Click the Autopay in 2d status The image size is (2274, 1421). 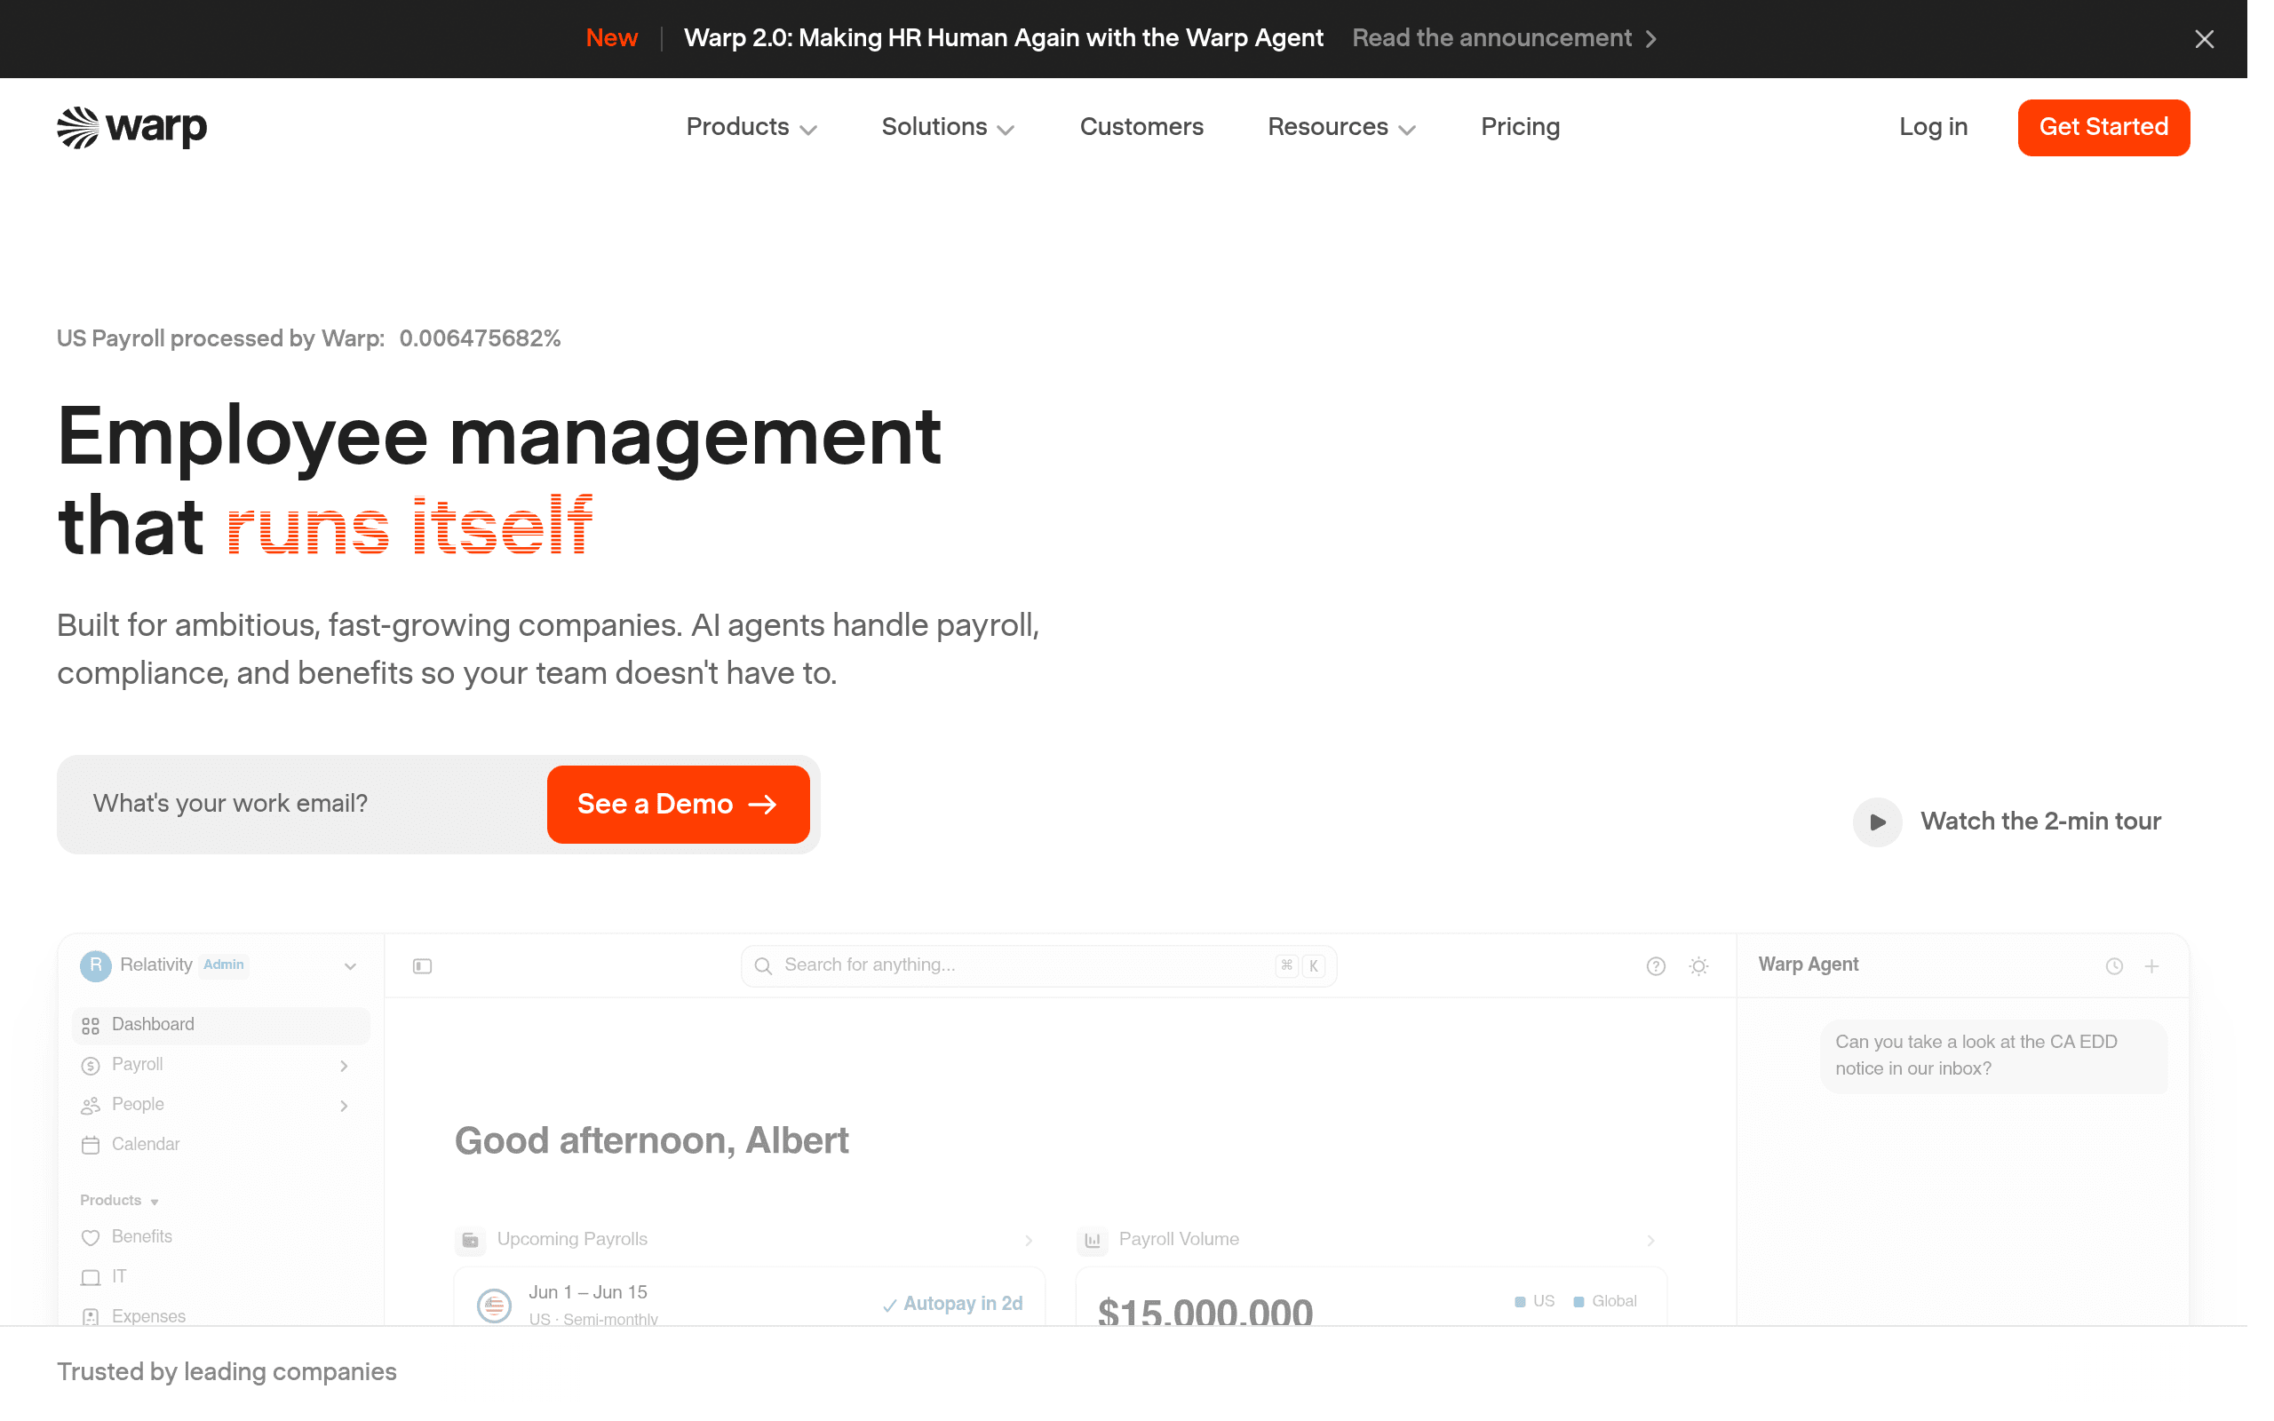pyautogui.click(x=952, y=1304)
